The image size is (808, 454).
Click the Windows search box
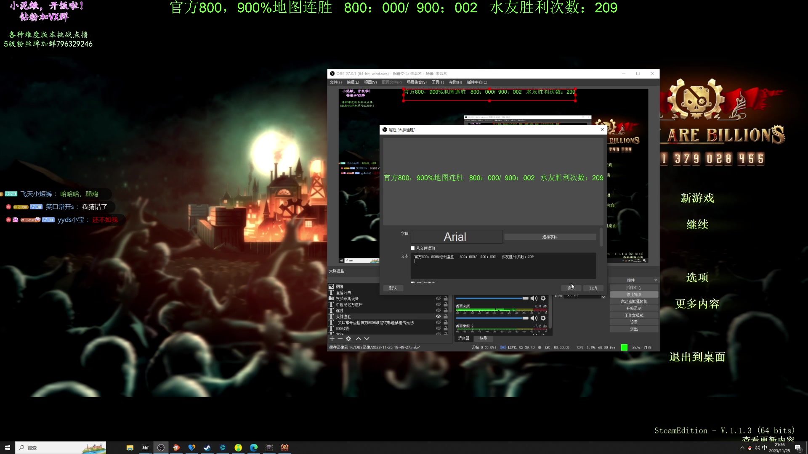[x=61, y=448]
